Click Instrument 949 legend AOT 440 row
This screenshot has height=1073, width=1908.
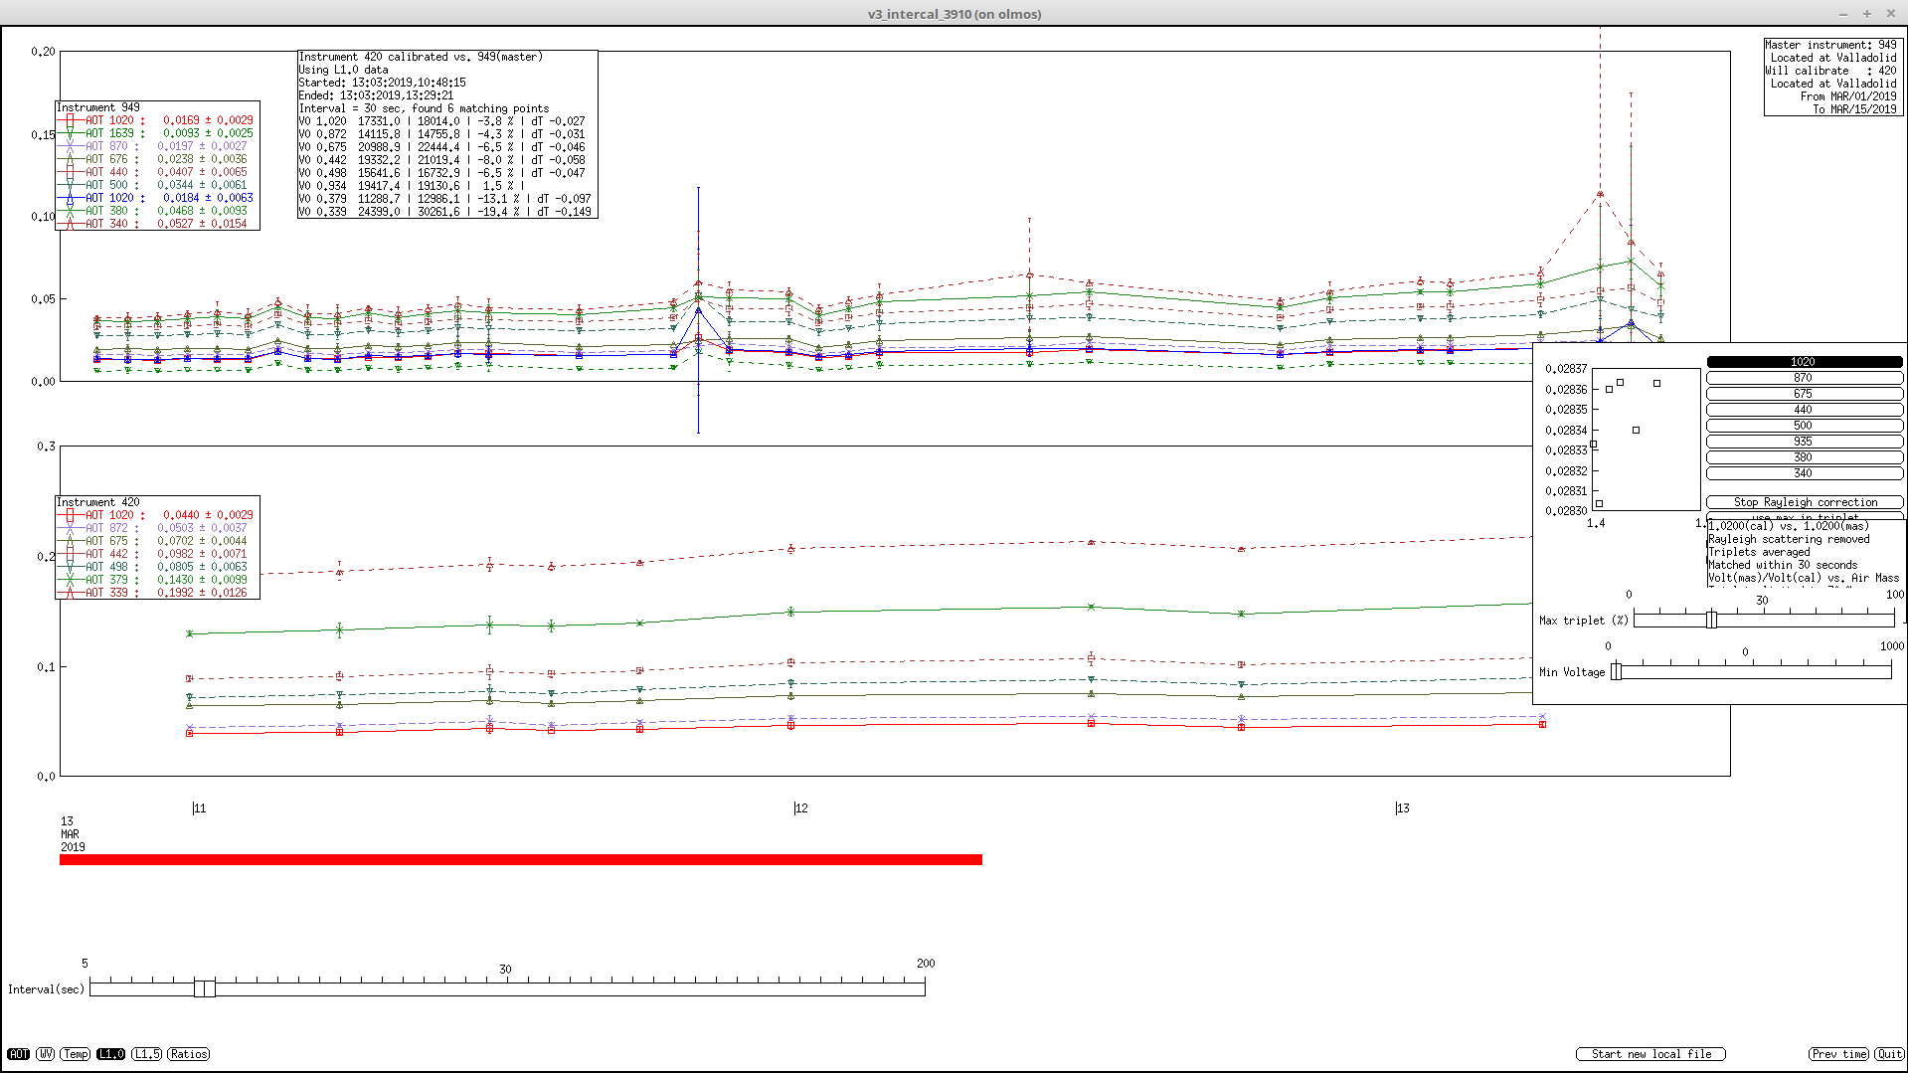coord(157,172)
